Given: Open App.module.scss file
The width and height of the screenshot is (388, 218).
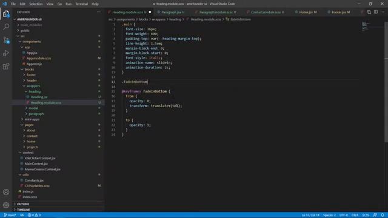Looking at the screenshot, I should coord(39,58).
